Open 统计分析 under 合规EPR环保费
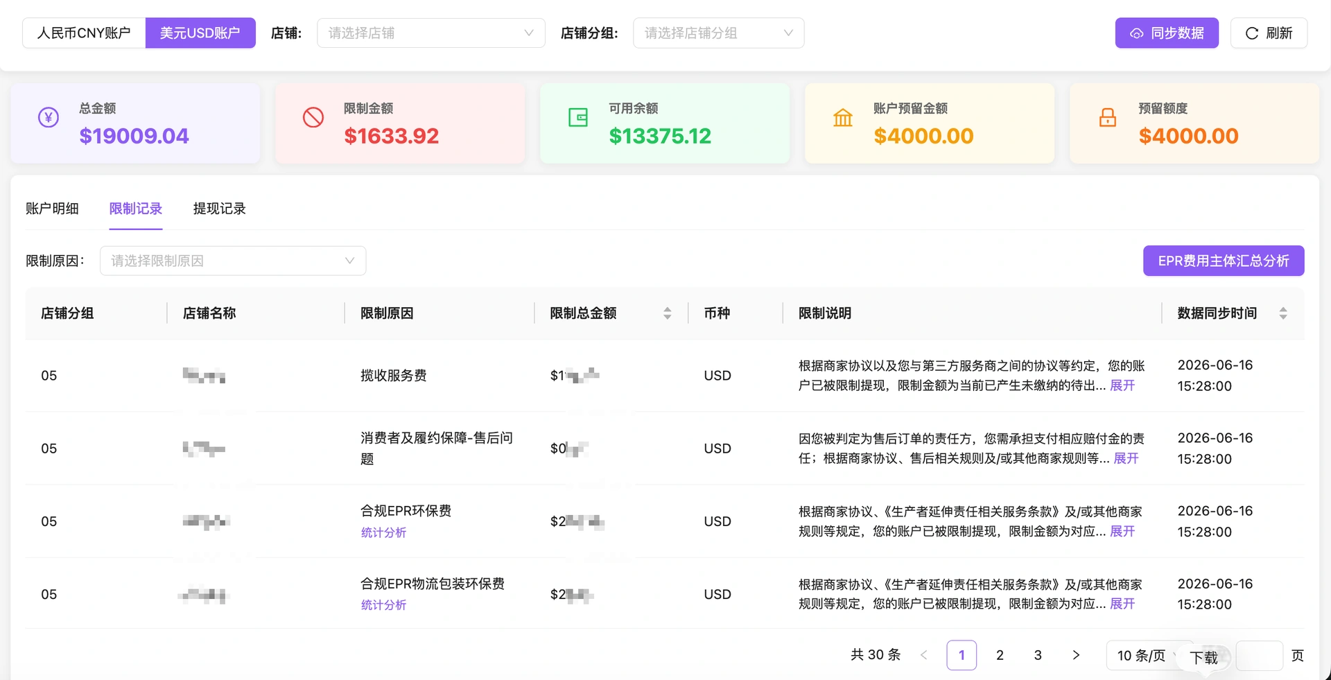 coord(383,532)
